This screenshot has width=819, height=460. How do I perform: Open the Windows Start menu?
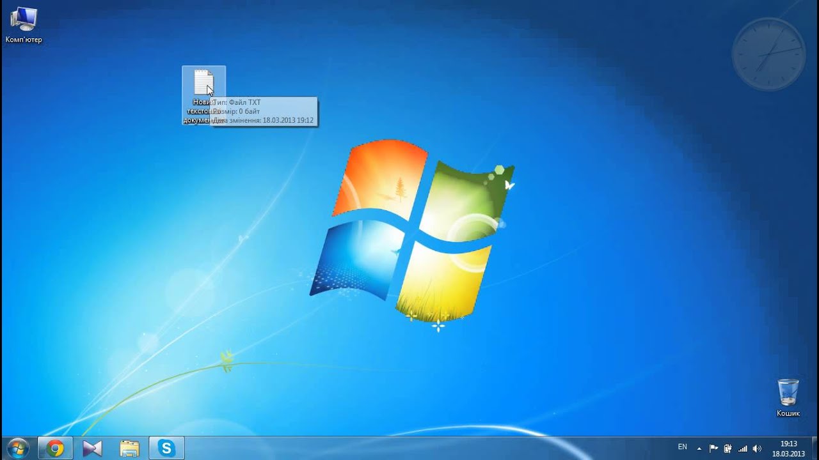[x=17, y=448]
